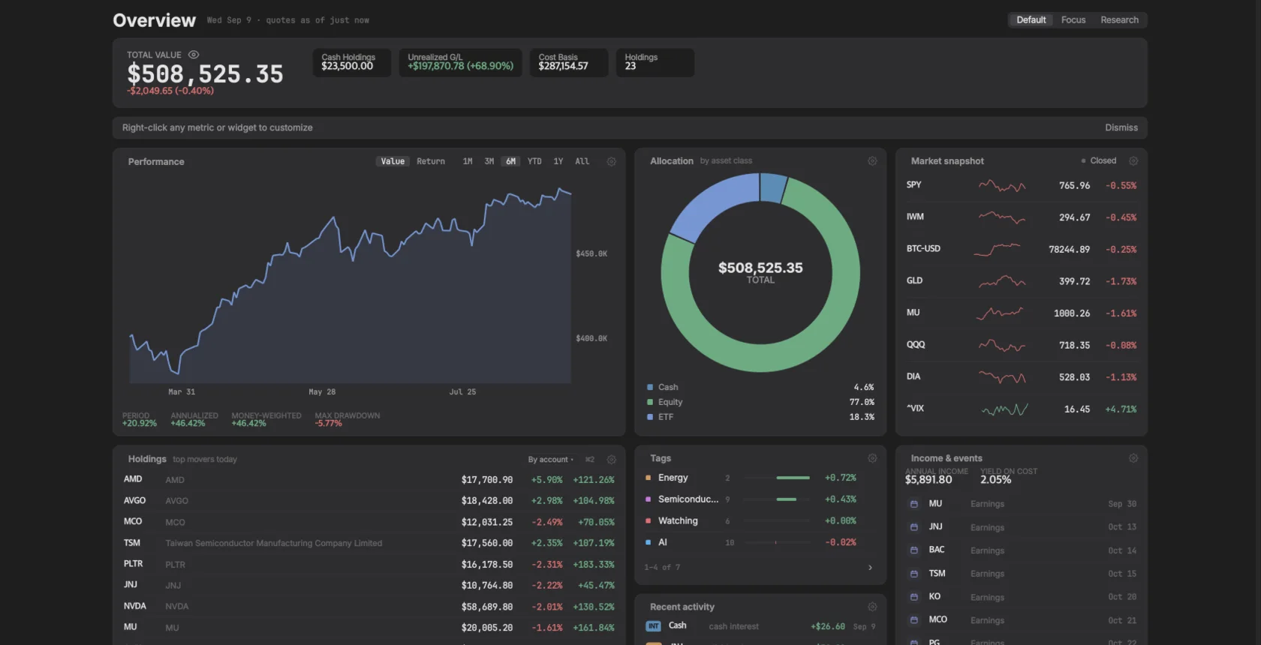Image resolution: width=1261 pixels, height=645 pixels.
Task: Open the Cost Basis metric card
Action: [568, 62]
